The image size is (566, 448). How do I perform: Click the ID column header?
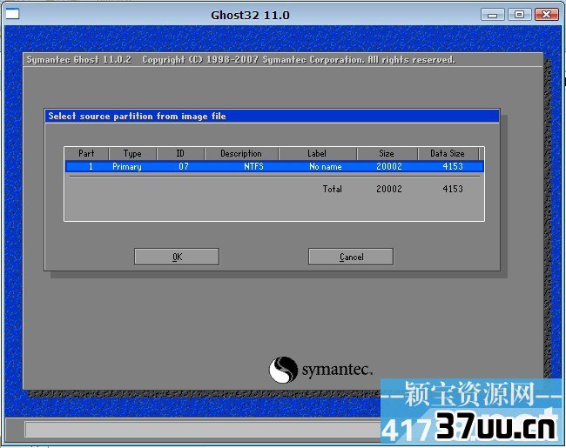coord(180,153)
